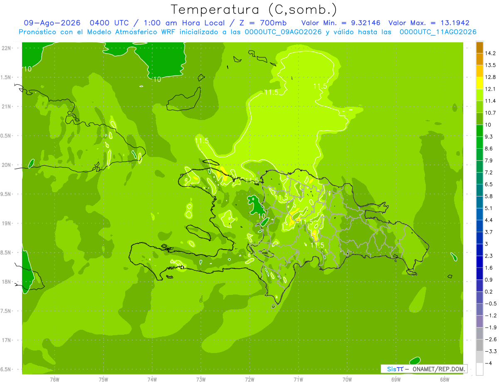This screenshot has height=385, width=499.
Task: Click the dark orange swatch topping the color scale
Action: (479, 47)
